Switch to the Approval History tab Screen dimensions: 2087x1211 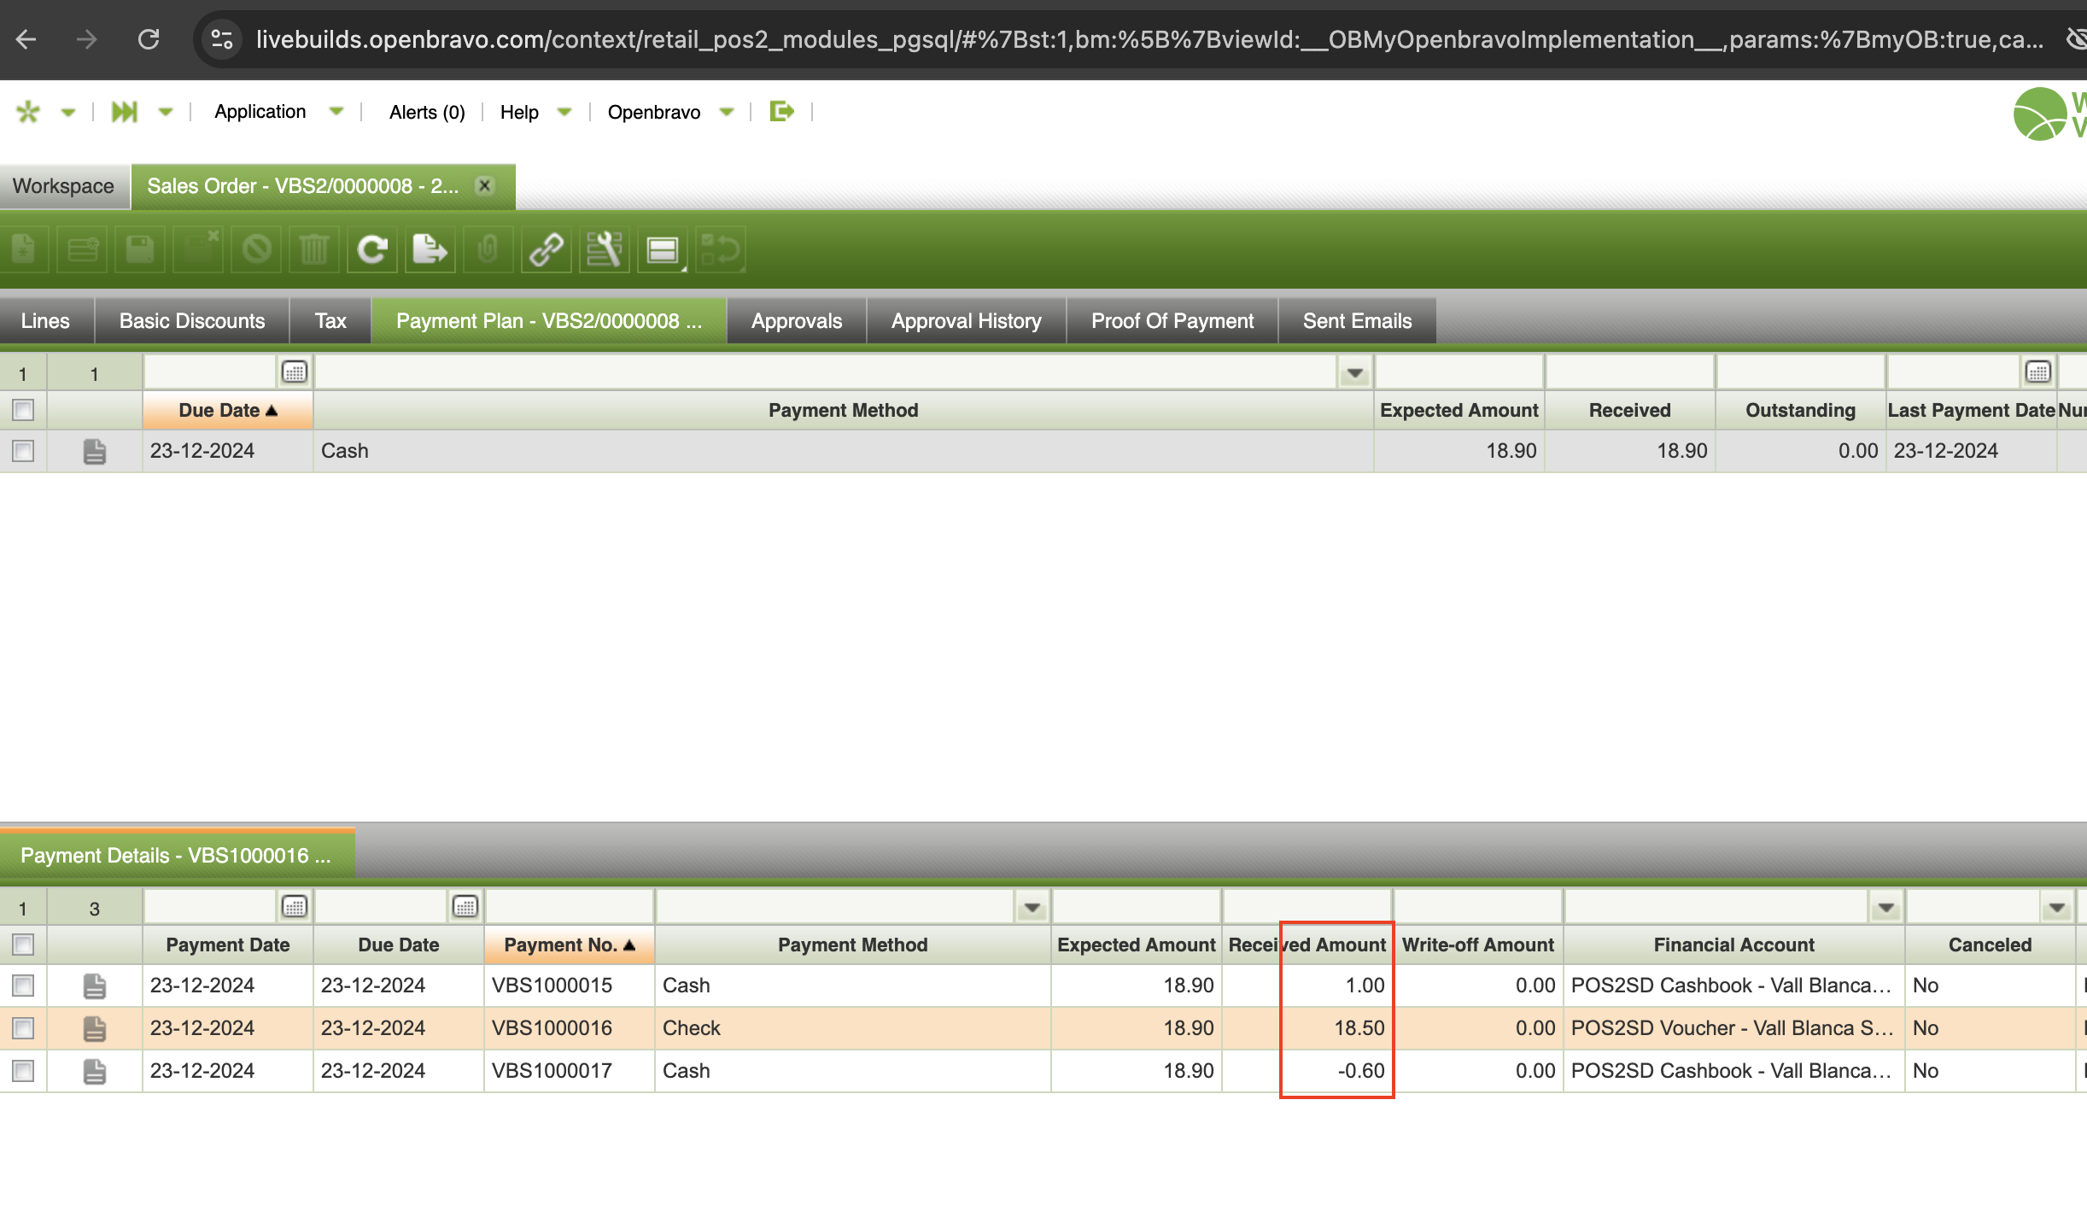tap(966, 321)
